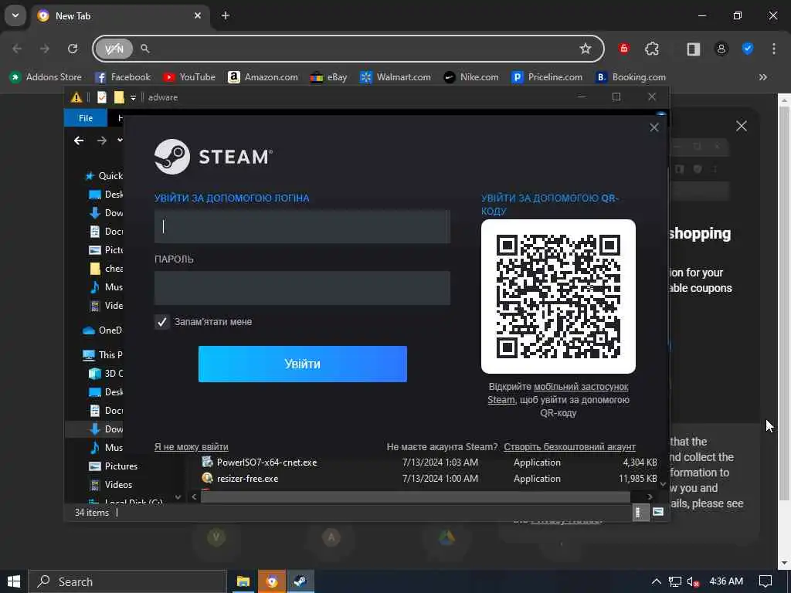The image size is (791, 593).
Task: Switch Explorer to large icons view
Action: click(658, 513)
